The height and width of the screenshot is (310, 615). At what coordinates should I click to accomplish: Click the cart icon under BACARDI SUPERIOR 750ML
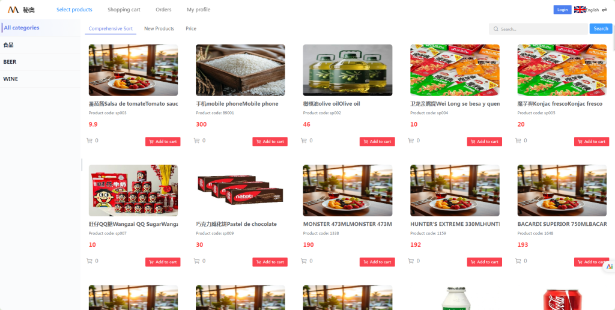518,261
